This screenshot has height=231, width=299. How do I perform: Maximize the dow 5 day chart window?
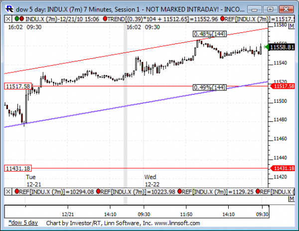pyautogui.click(x=270, y=9)
